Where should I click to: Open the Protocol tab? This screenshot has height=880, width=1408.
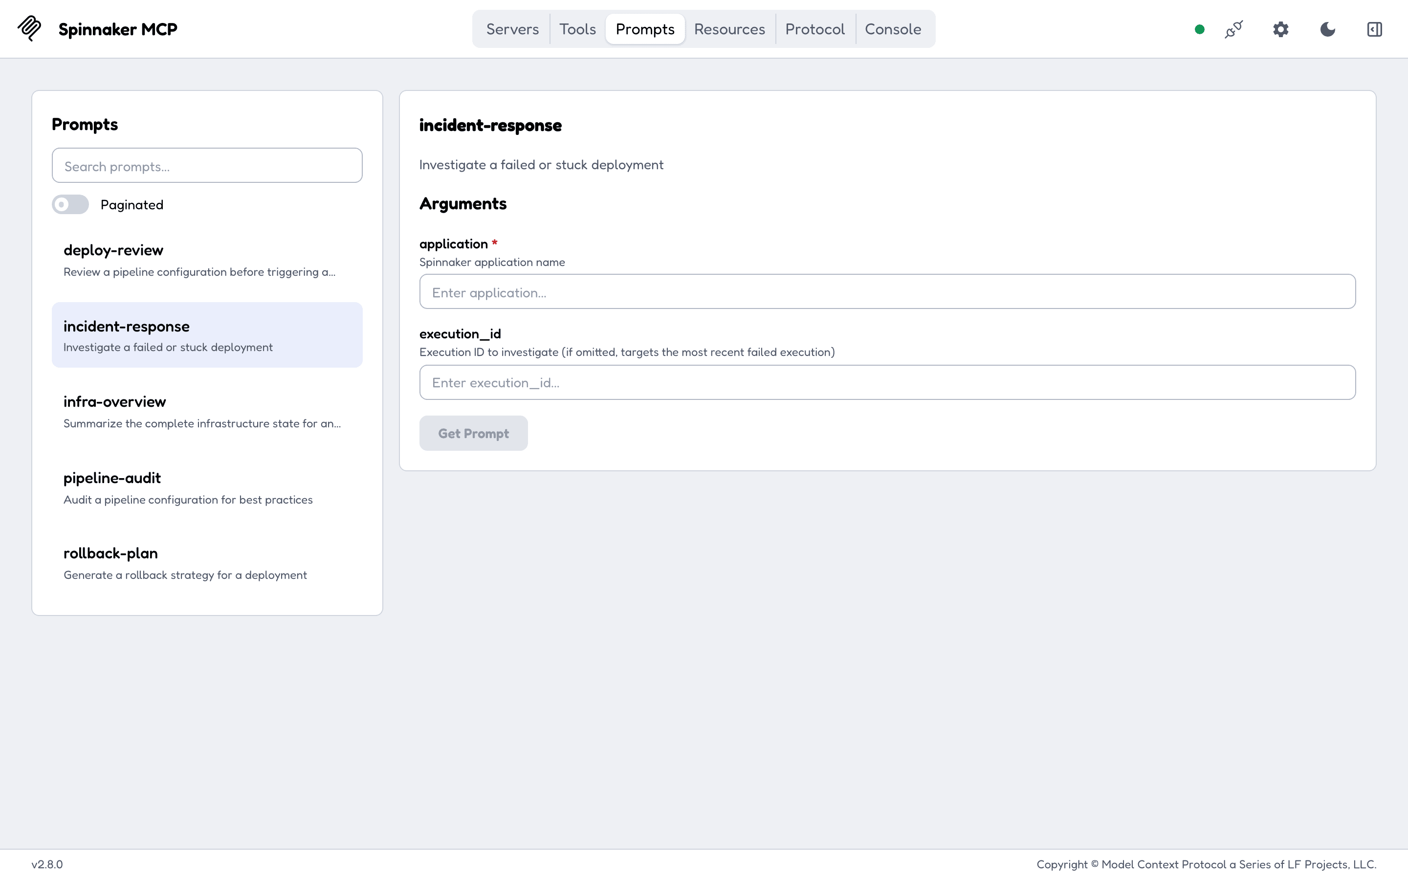814,29
